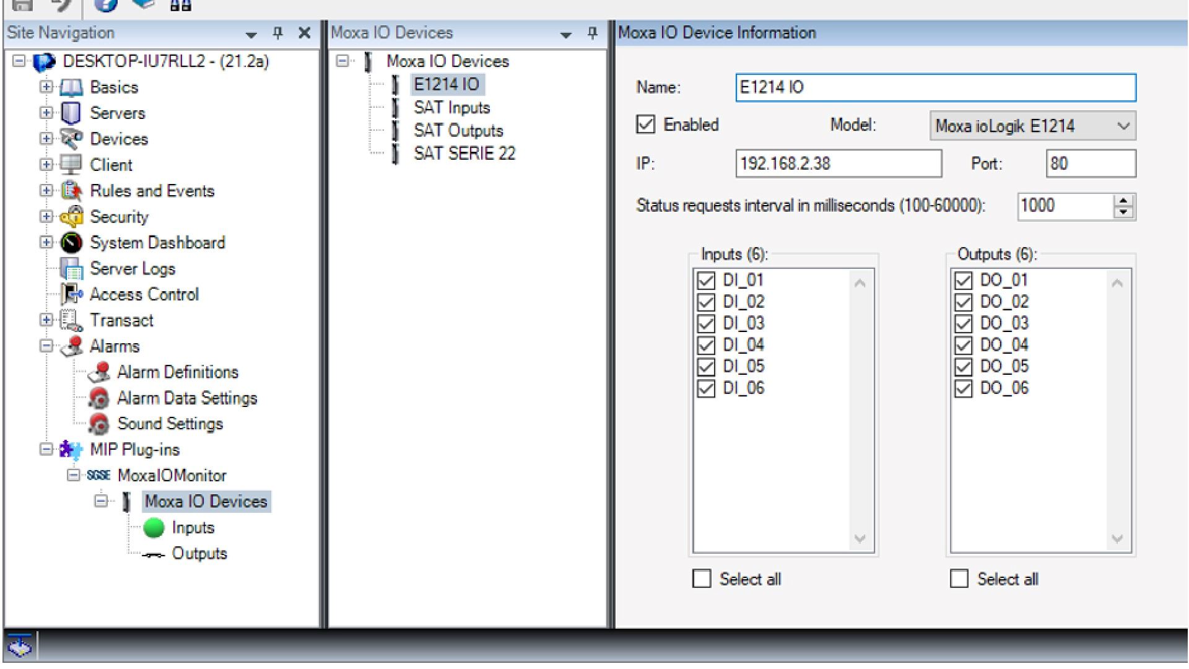Open the Moxa IO Devices panel options arrow
The width and height of the screenshot is (1189, 669).
[x=565, y=35]
